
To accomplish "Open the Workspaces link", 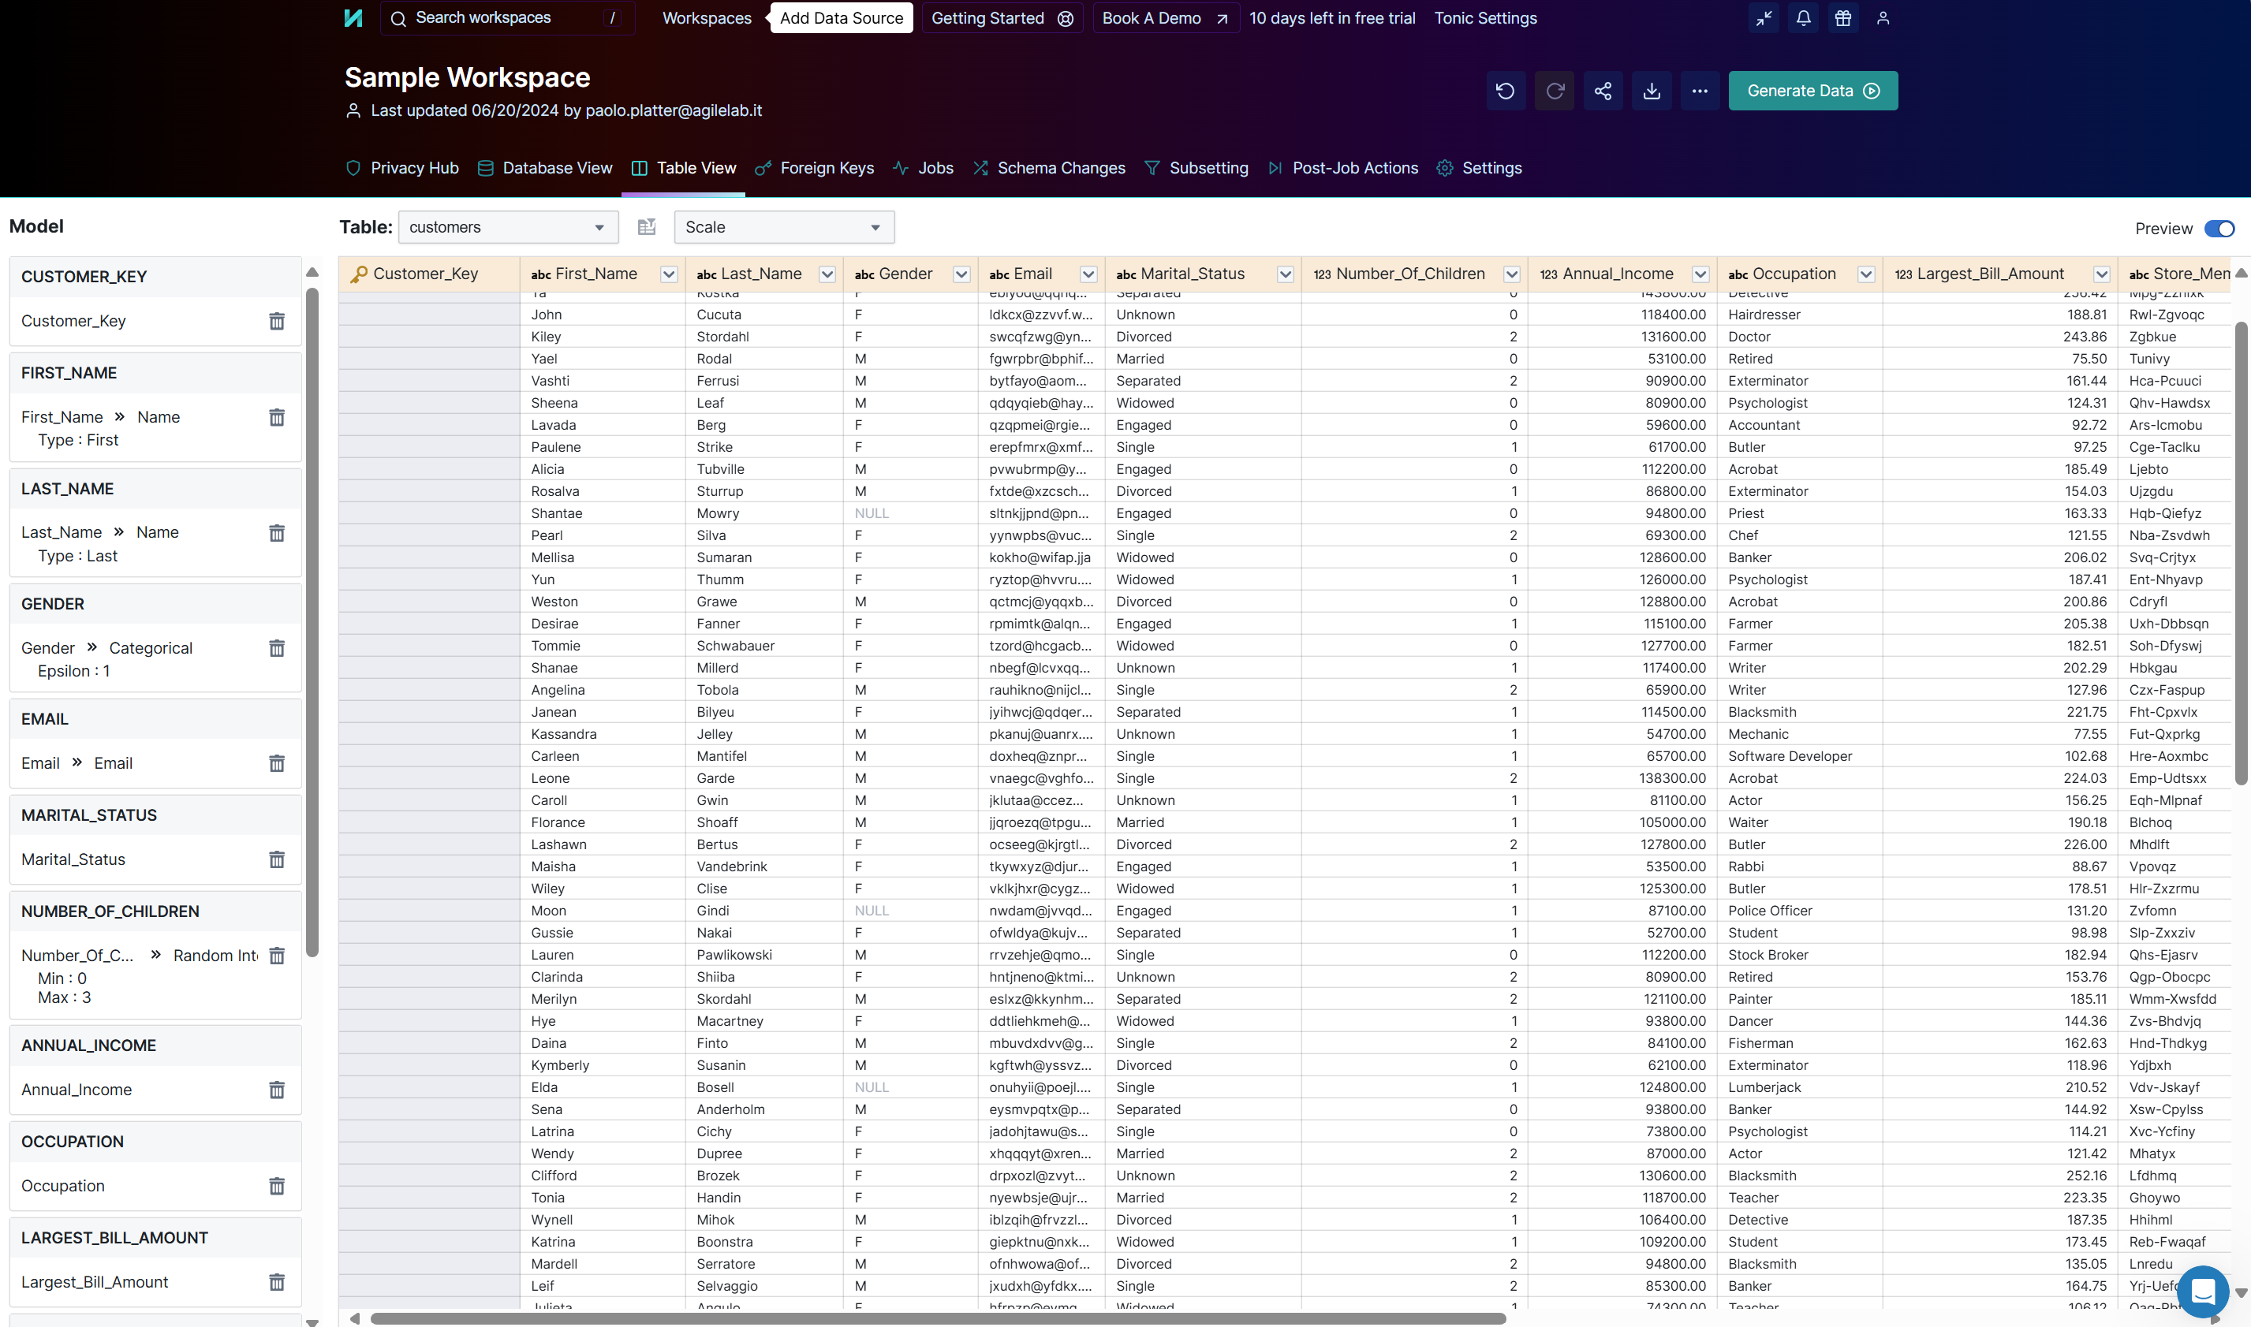I will click(707, 18).
